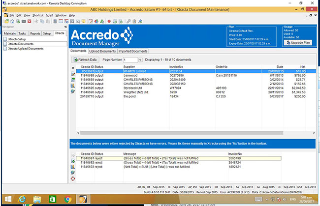Open the Edit menu
The image size is (320, 206).
[x=19, y=15]
